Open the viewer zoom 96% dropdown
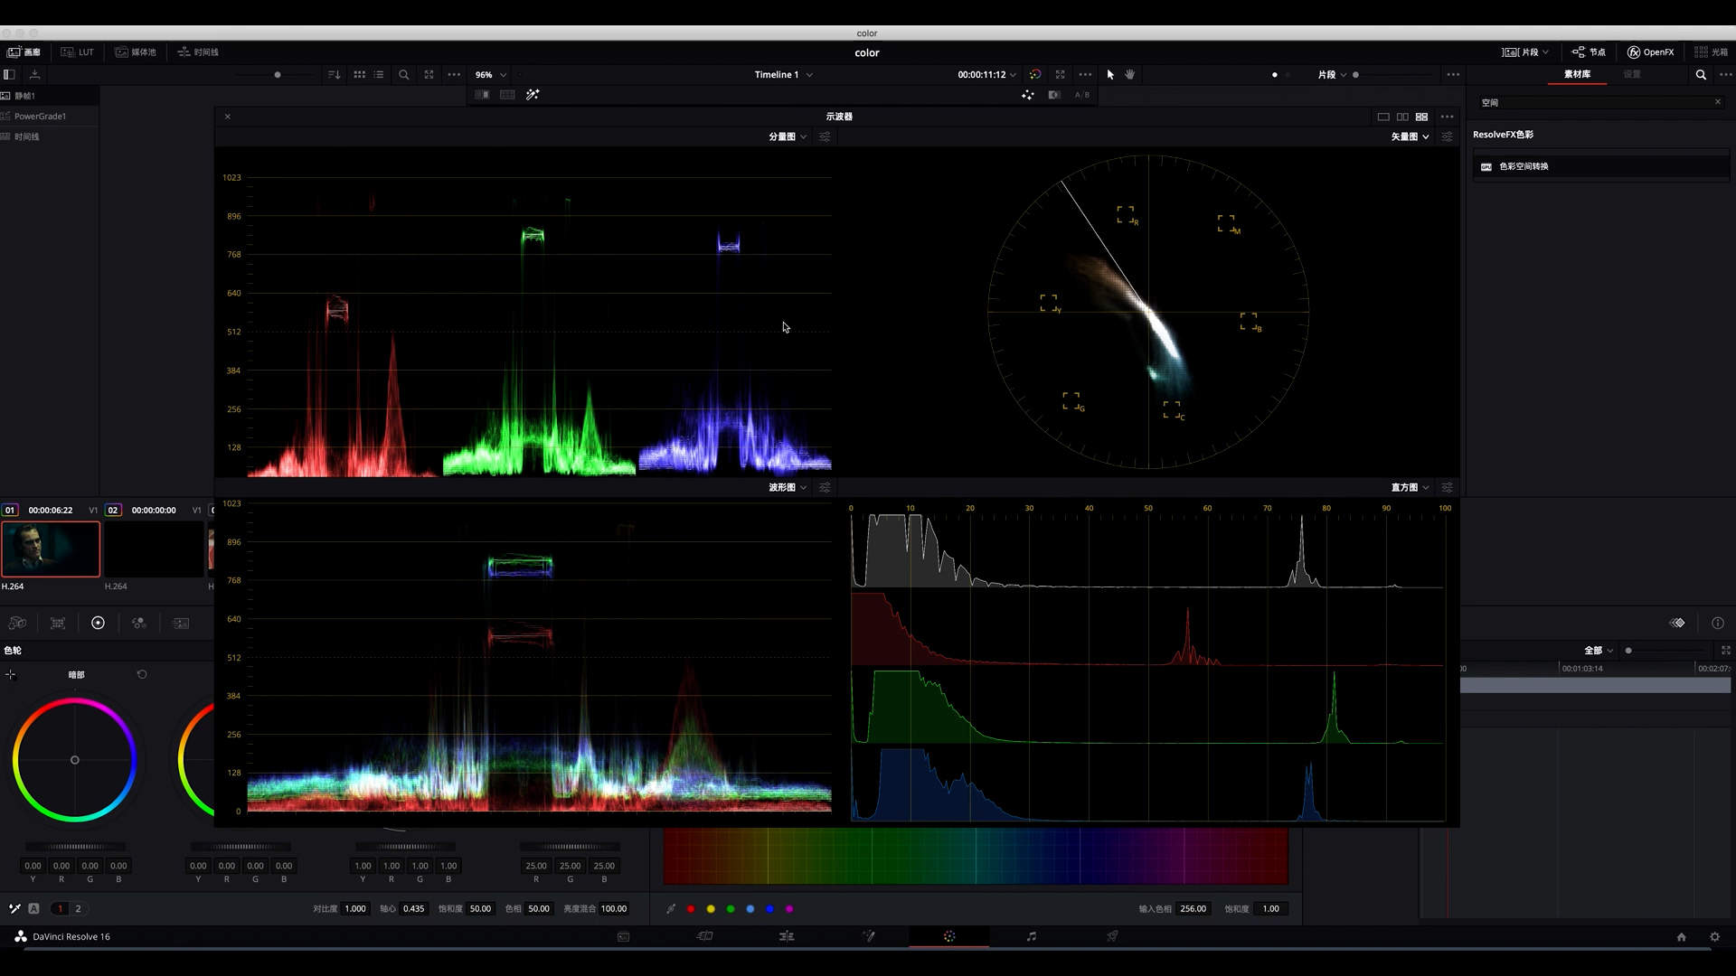The height and width of the screenshot is (976, 1736). pos(491,75)
